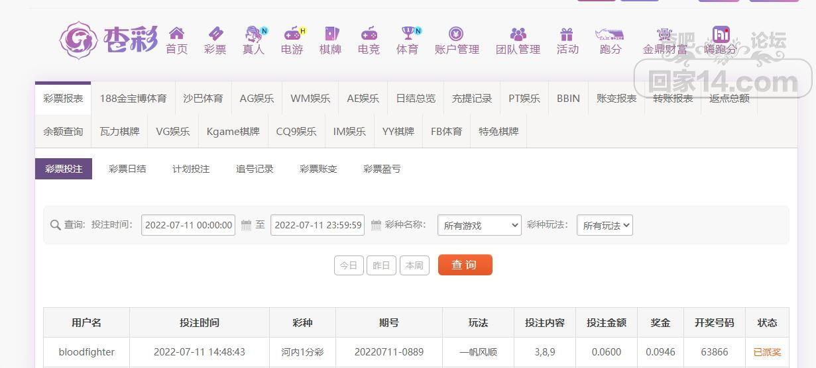Screen dimensions: 816x368
Task: Open the 团队管理 people icon
Action: pos(518,33)
